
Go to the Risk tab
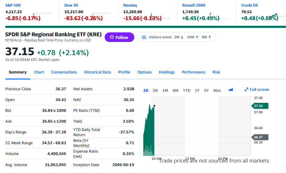216,72
